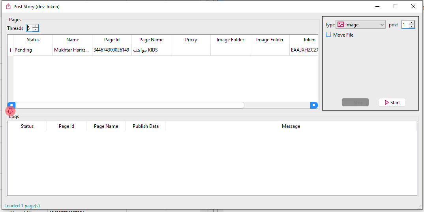Sort pages table by Status column header
Screen dimensions: 424x212
coord(33,40)
